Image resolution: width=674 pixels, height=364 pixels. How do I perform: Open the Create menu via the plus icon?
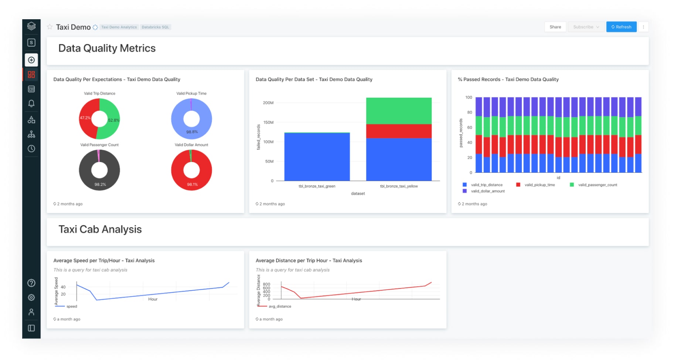click(x=31, y=60)
